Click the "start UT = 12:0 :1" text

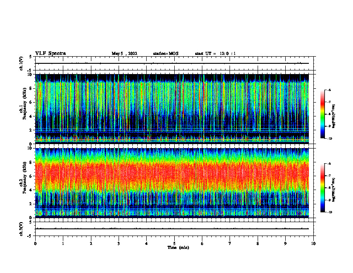tap(215, 54)
